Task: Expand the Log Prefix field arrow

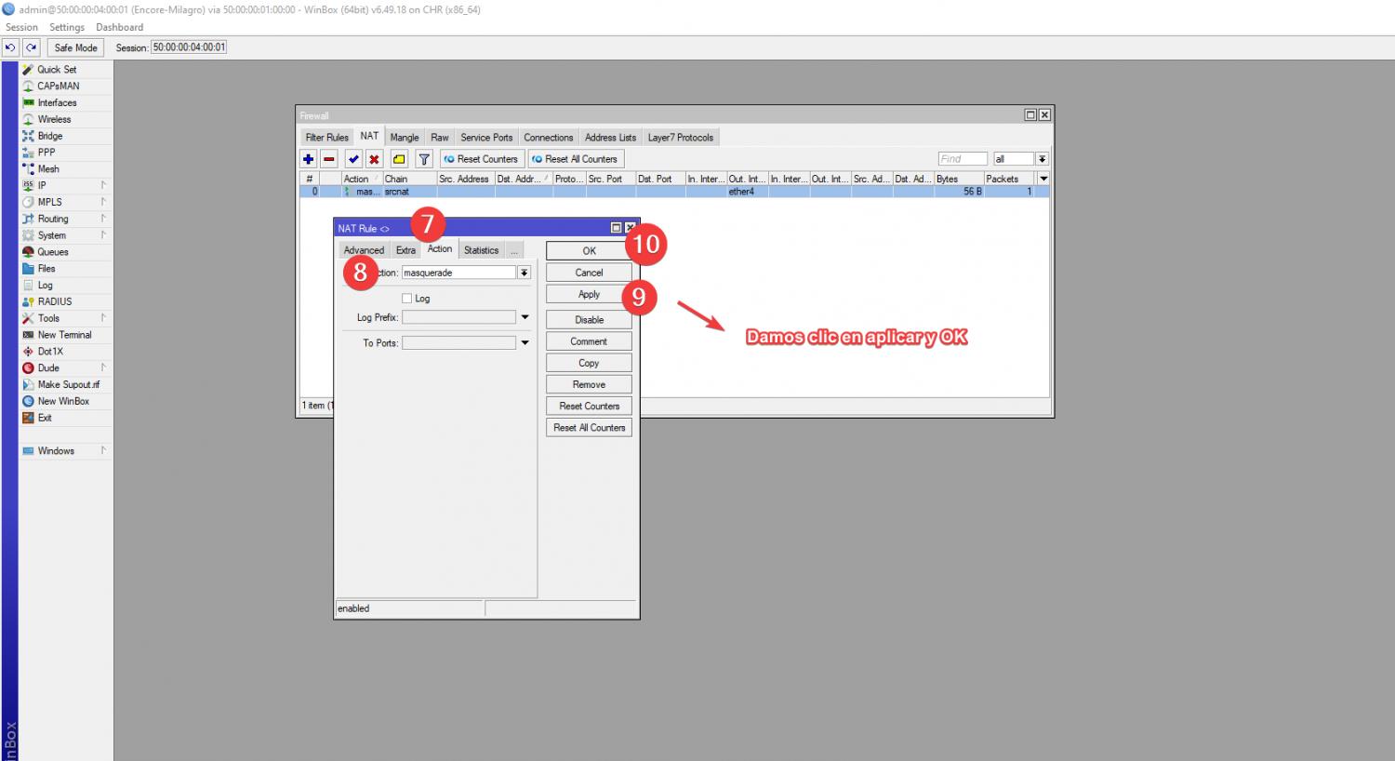Action: coord(525,317)
